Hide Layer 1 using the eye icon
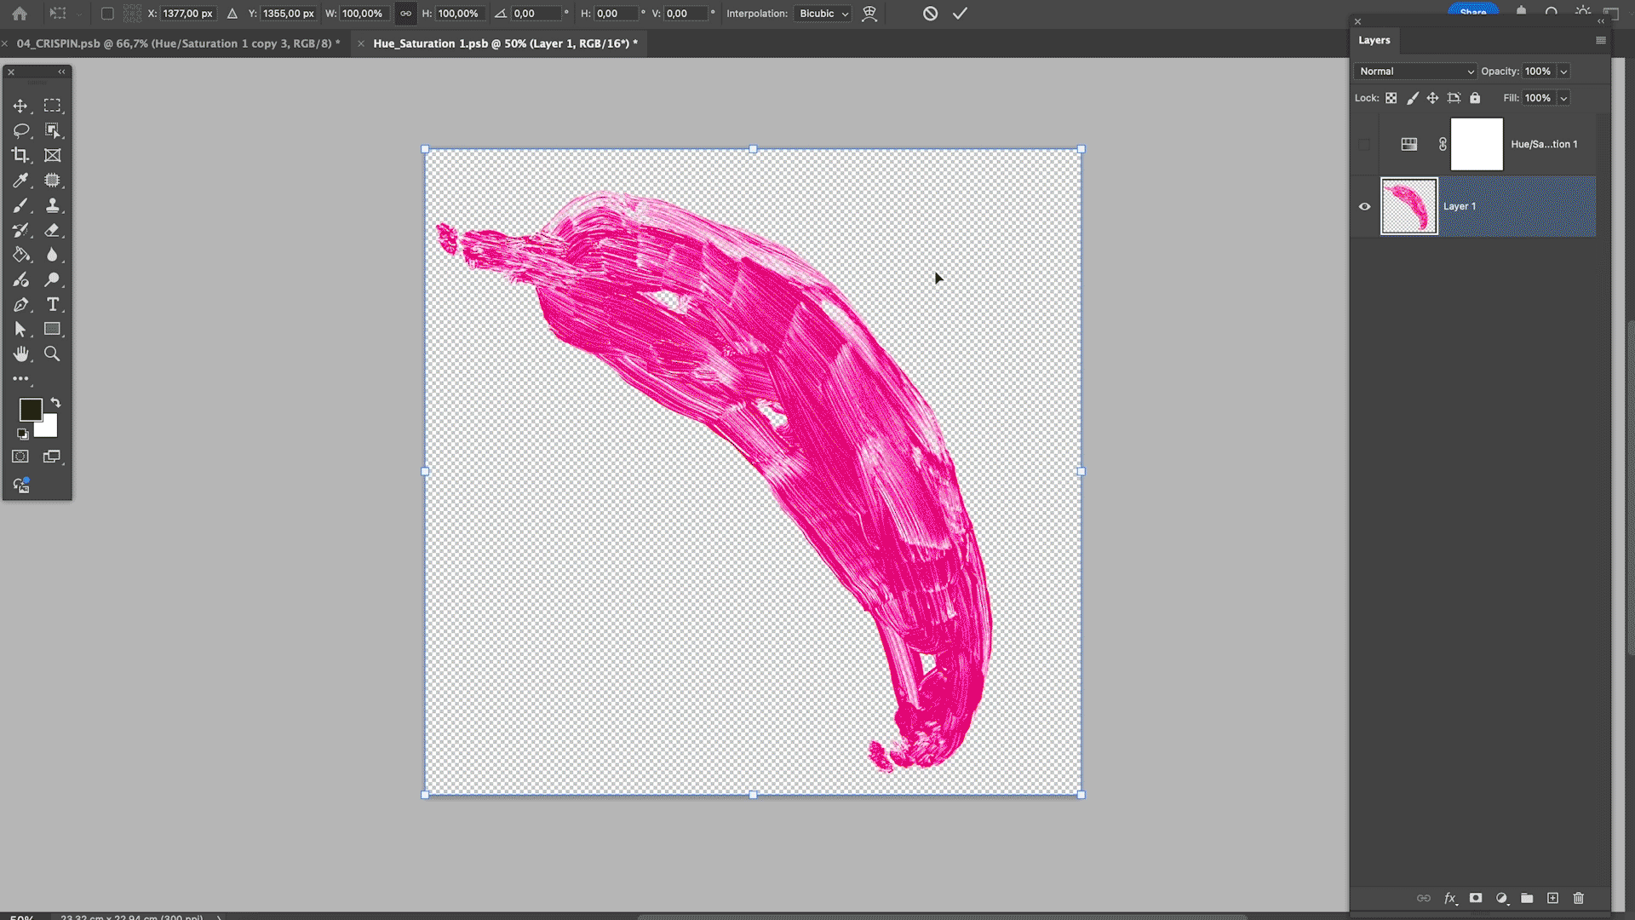1635x920 pixels. click(1364, 206)
